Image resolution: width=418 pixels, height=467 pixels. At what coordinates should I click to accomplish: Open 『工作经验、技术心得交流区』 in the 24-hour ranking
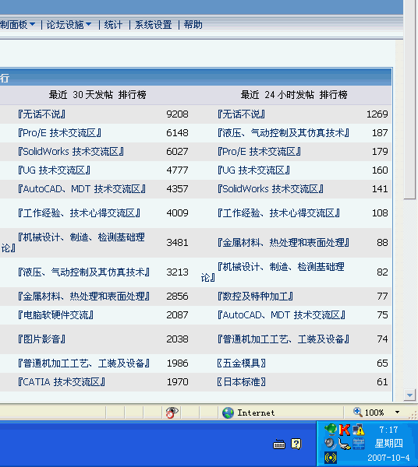pos(278,213)
